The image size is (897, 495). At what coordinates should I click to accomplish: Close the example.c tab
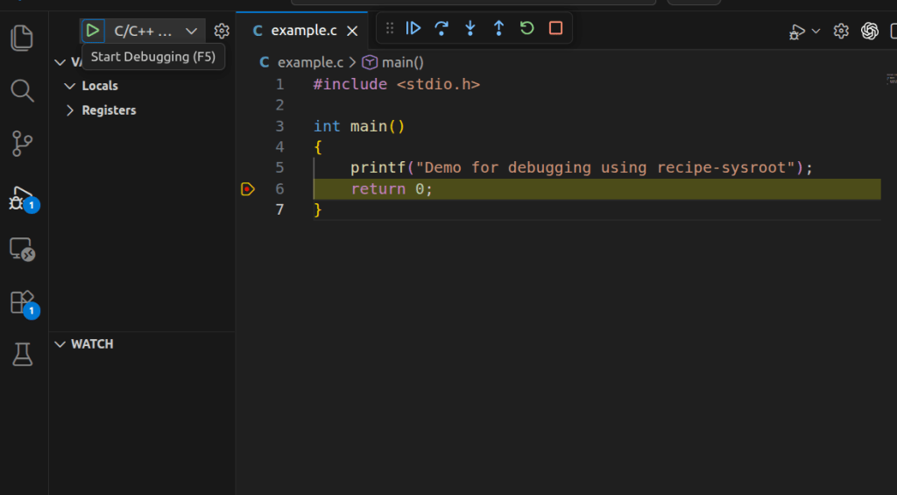352,31
